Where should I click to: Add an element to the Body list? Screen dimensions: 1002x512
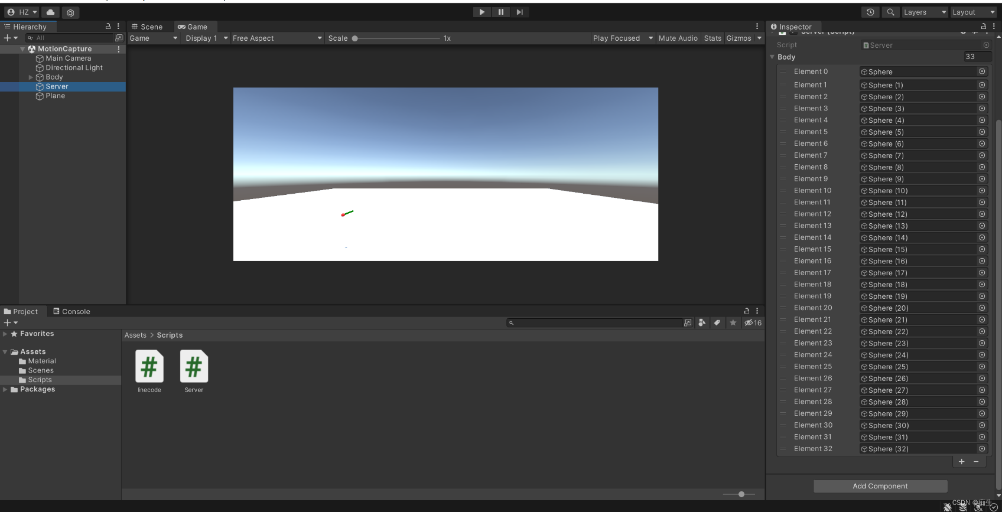tap(962, 462)
